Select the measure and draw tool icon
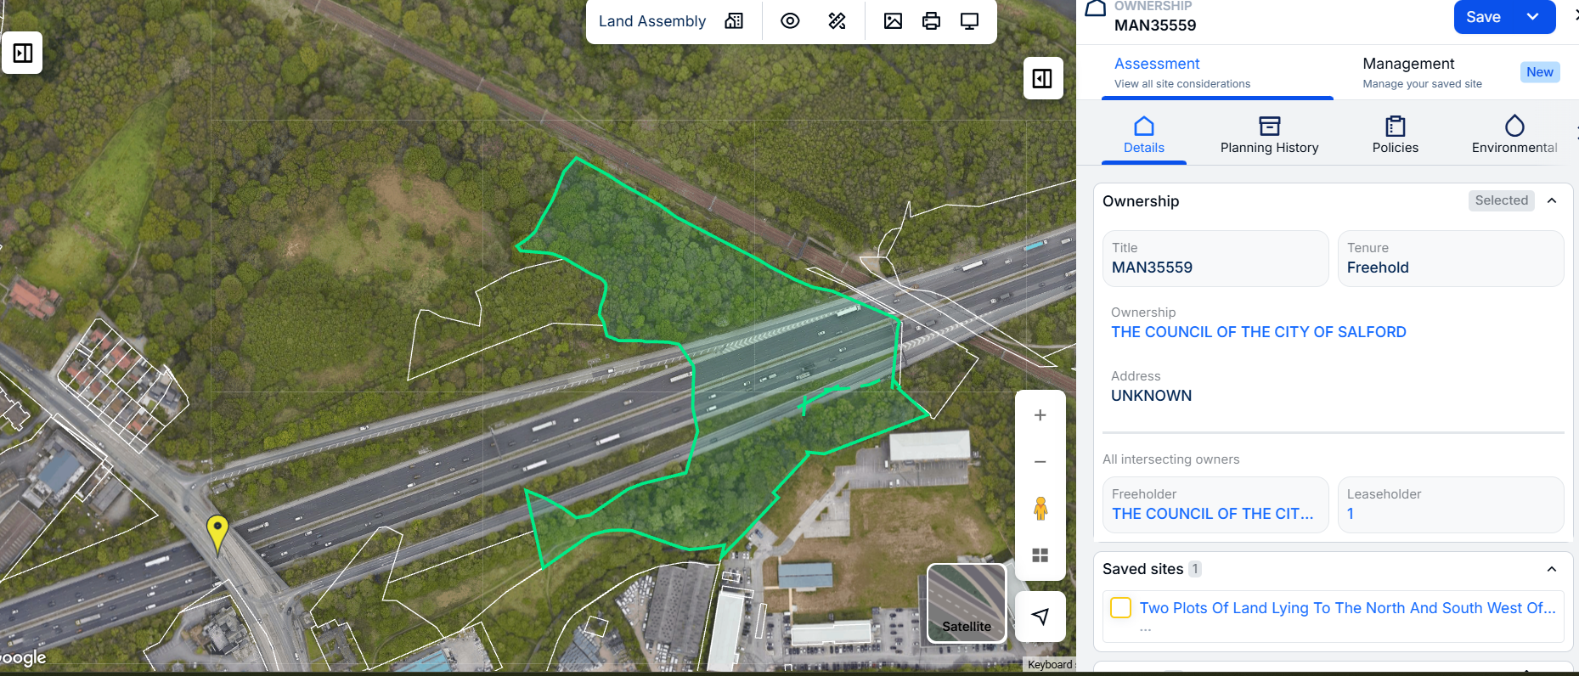Screen dimensions: 1579x676 point(837,21)
